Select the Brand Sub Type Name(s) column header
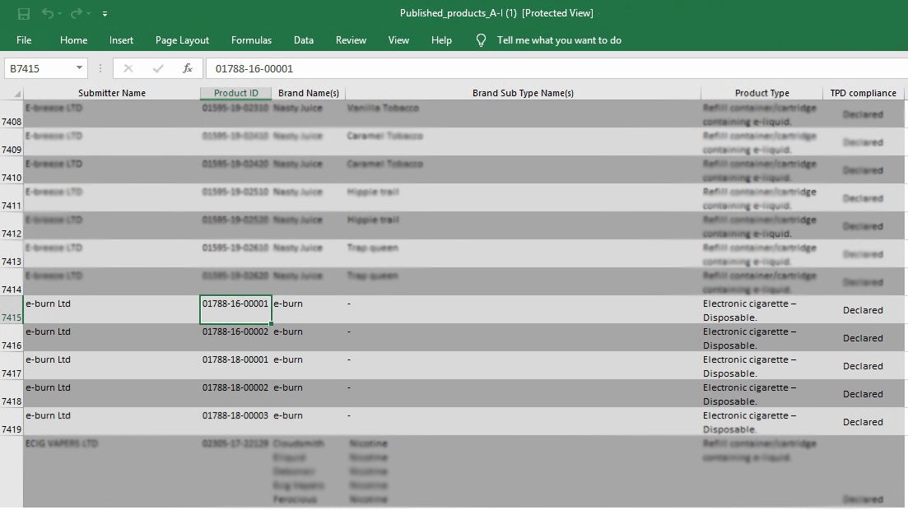 [x=523, y=93]
